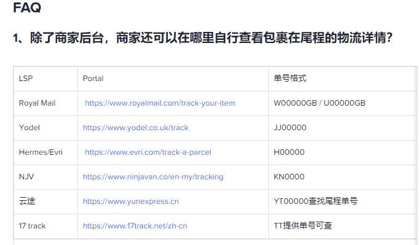Viewport: 420px width, 245px height.
Task: Select the question 1 heading text
Action: (203, 37)
